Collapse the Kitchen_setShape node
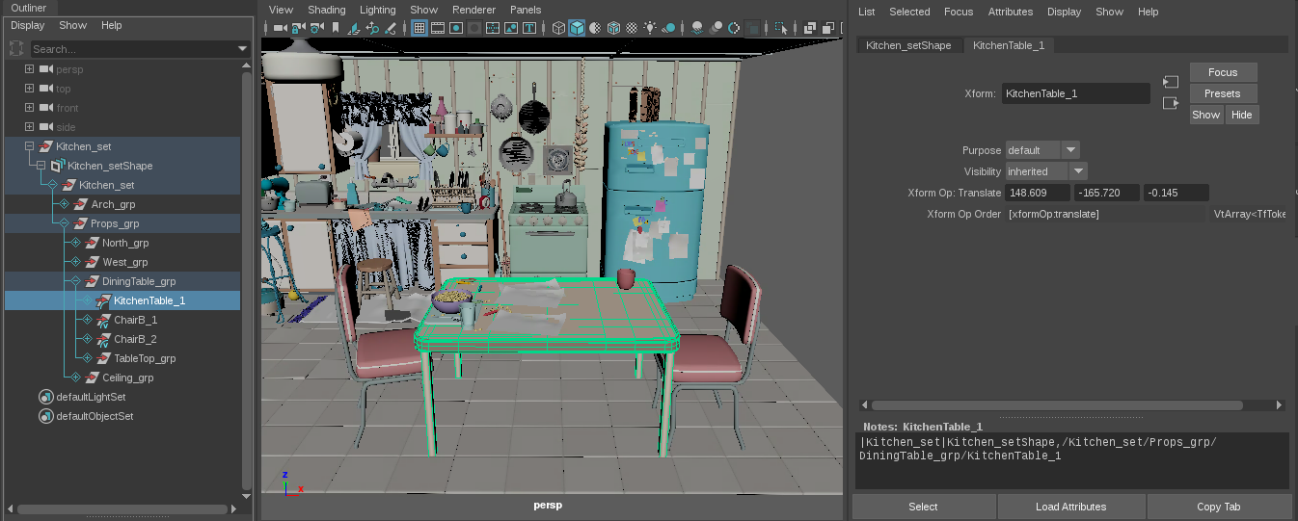 (41, 166)
